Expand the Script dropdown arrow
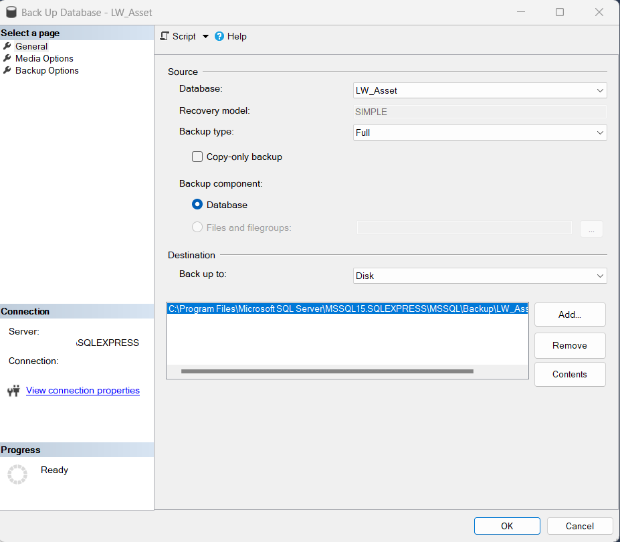This screenshot has height=542, width=620. pyautogui.click(x=205, y=36)
